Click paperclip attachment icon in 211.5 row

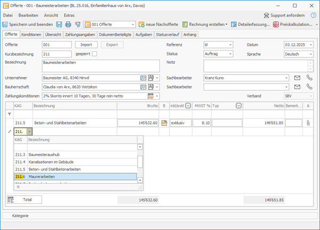(308, 123)
